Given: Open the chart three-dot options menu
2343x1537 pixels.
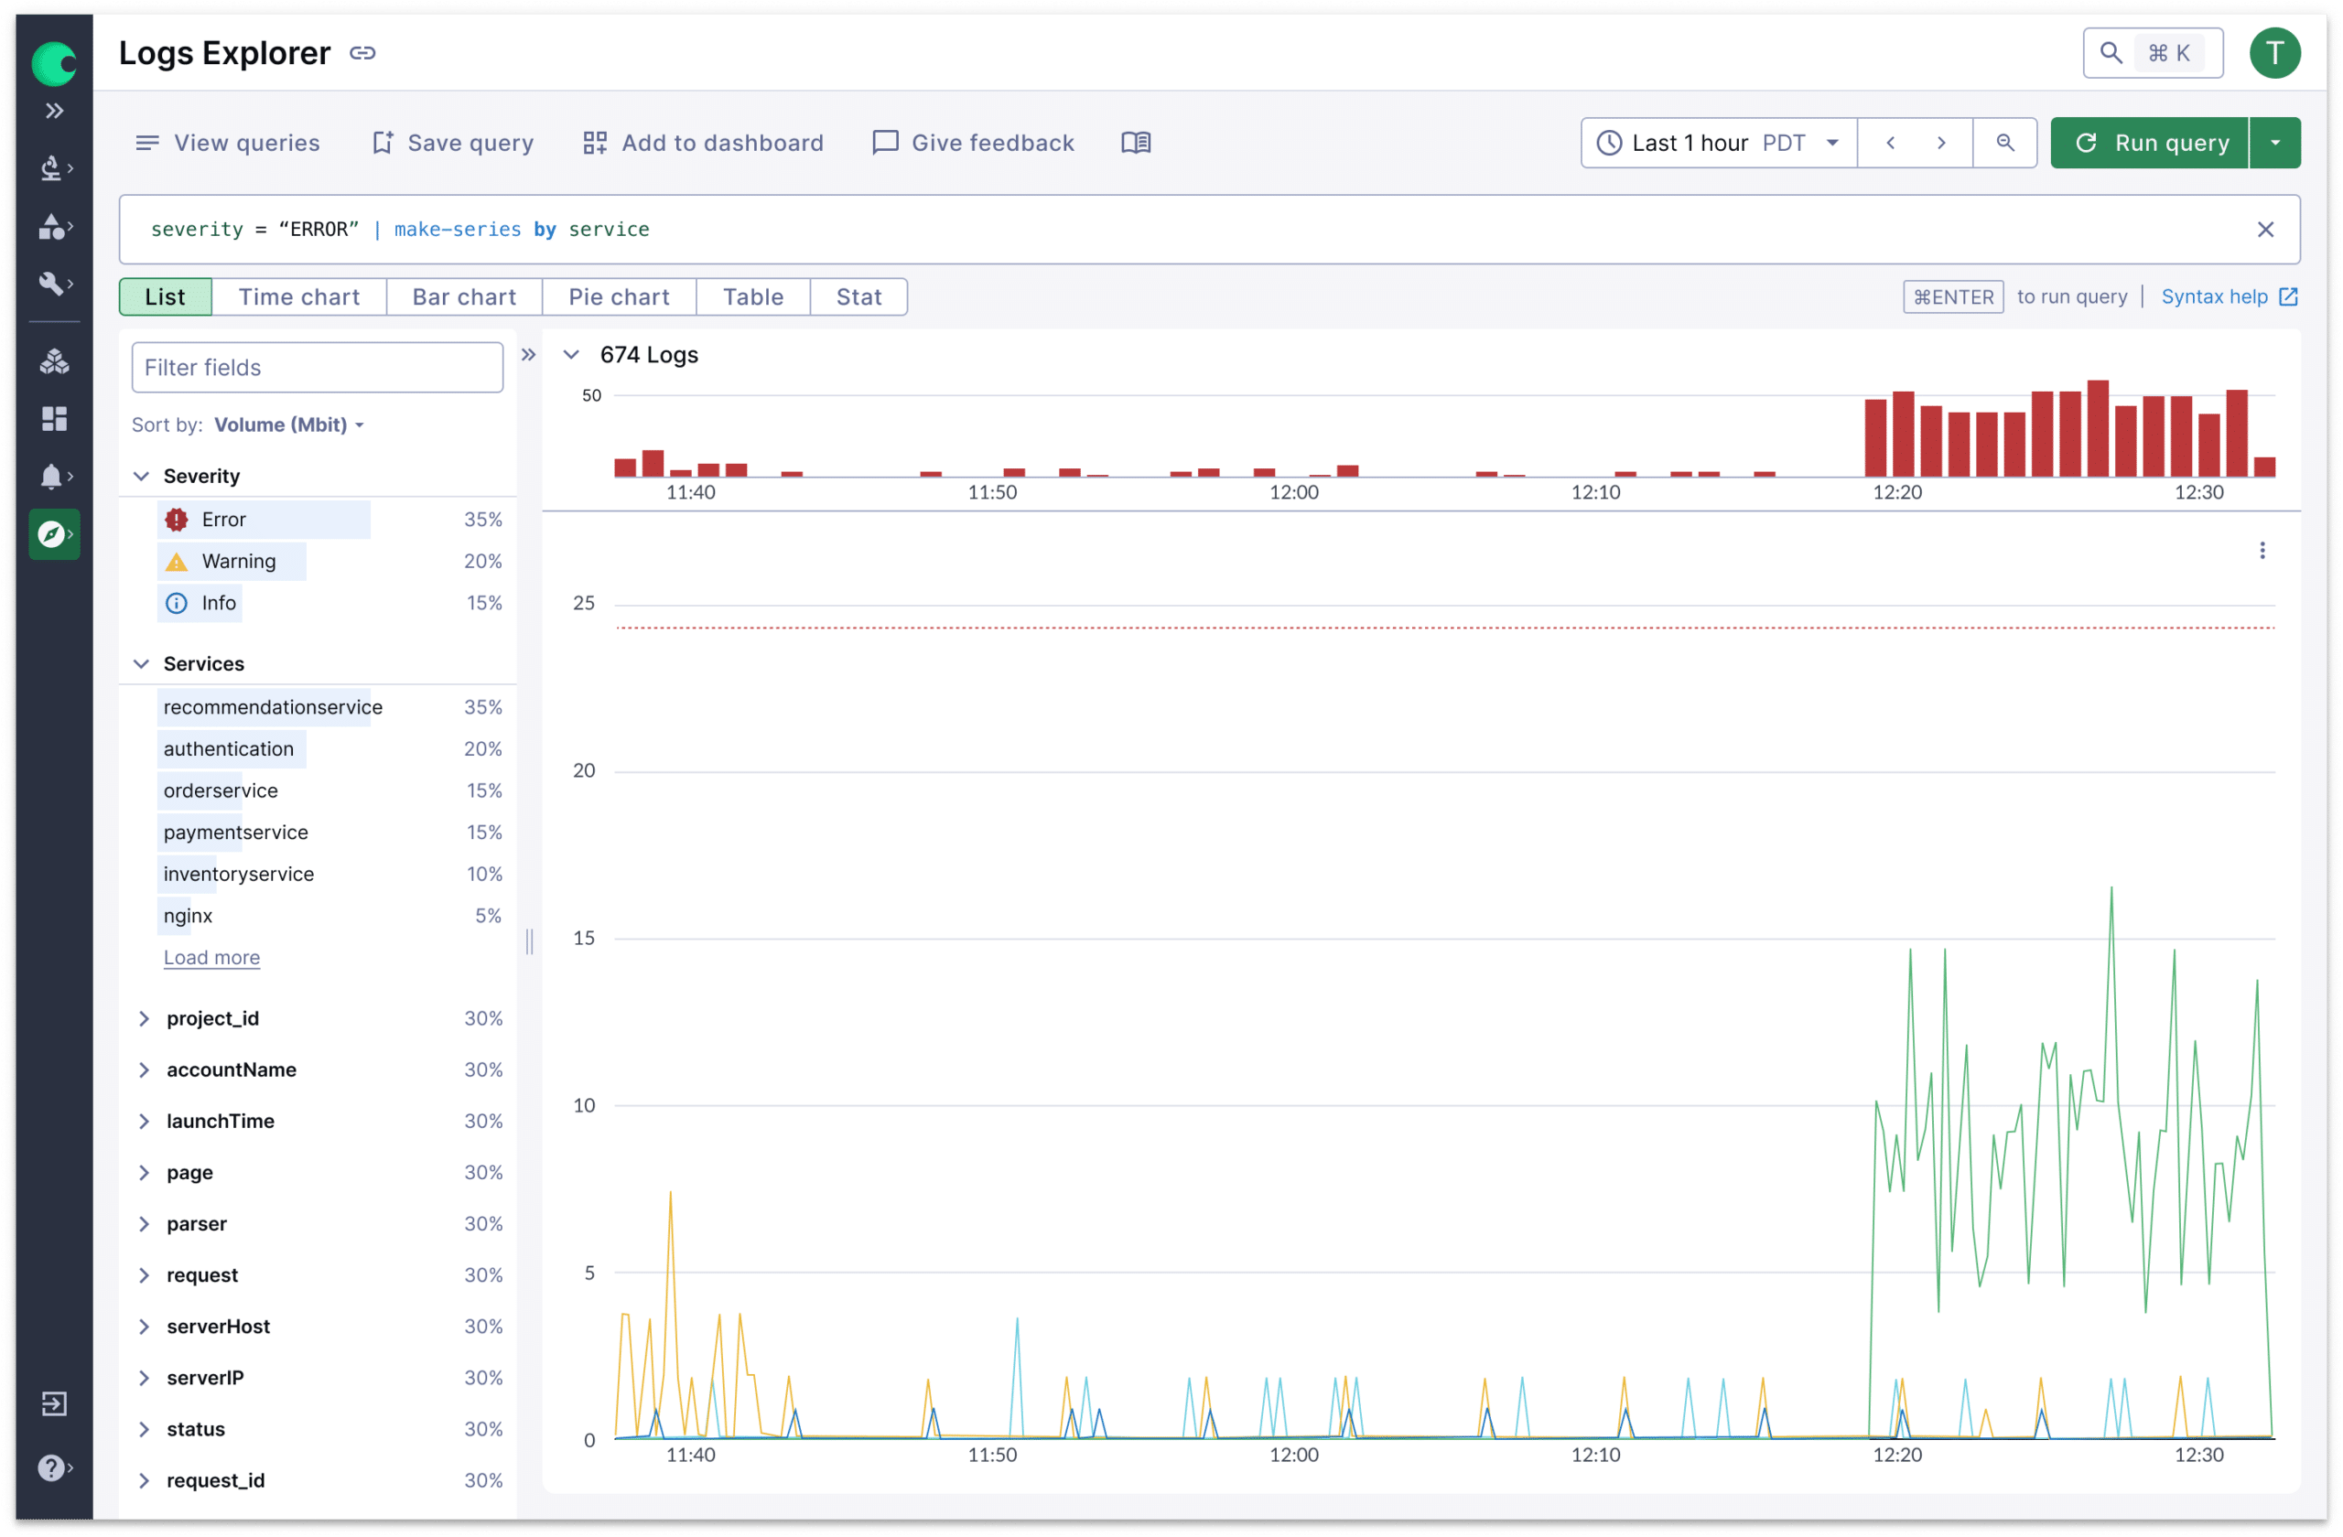Looking at the screenshot, I should click(x=2262, y=550).
